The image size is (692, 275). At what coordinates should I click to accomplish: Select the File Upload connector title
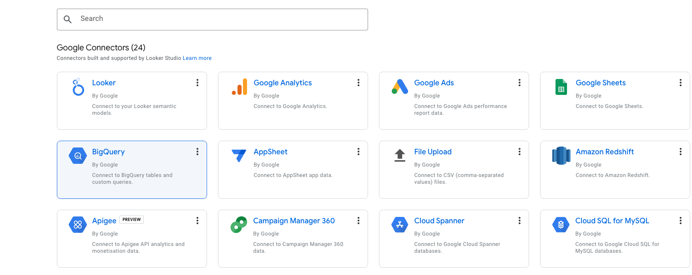(x=433, y=152)
